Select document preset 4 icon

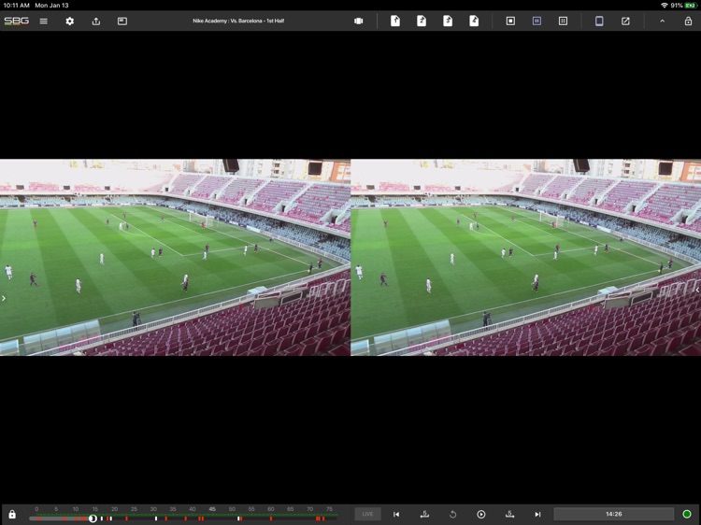tap(474, 21)
